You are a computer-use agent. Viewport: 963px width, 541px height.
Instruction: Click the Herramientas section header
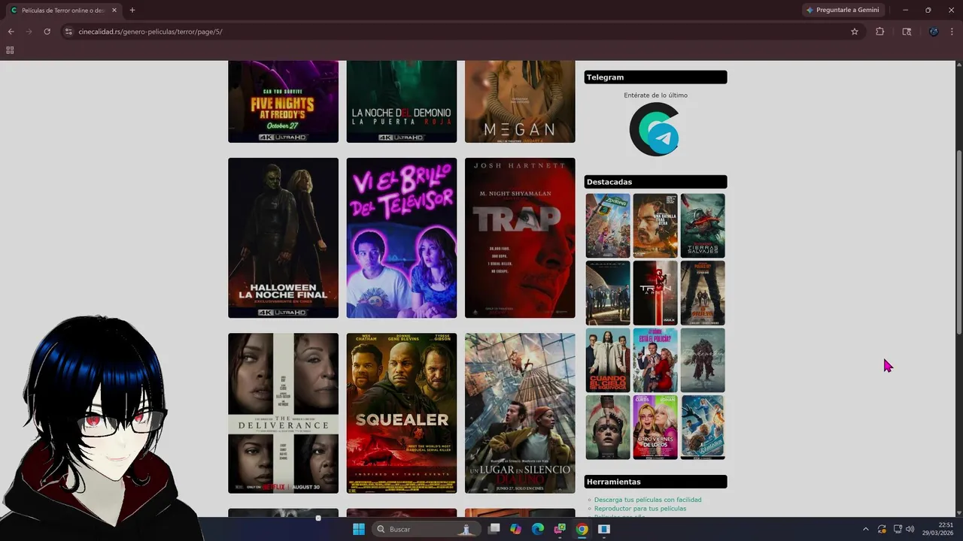(x=655, y=482)
